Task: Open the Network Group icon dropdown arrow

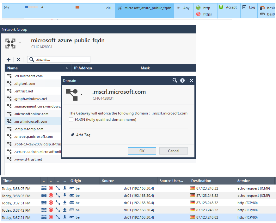Action: [20, 43]
